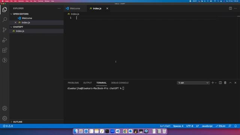Collapse the Open Editors section
The width and height of the screenshot is (240, 135).
11,14
